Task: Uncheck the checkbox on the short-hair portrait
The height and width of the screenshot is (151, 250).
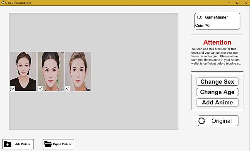Action: pos(13,88)
